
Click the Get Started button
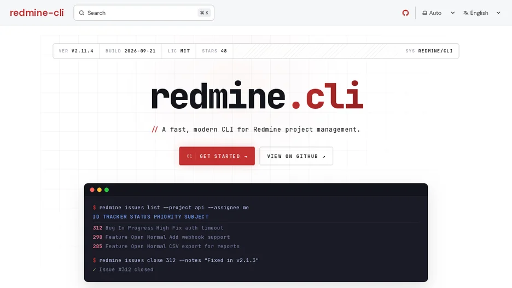pos(217,156)
